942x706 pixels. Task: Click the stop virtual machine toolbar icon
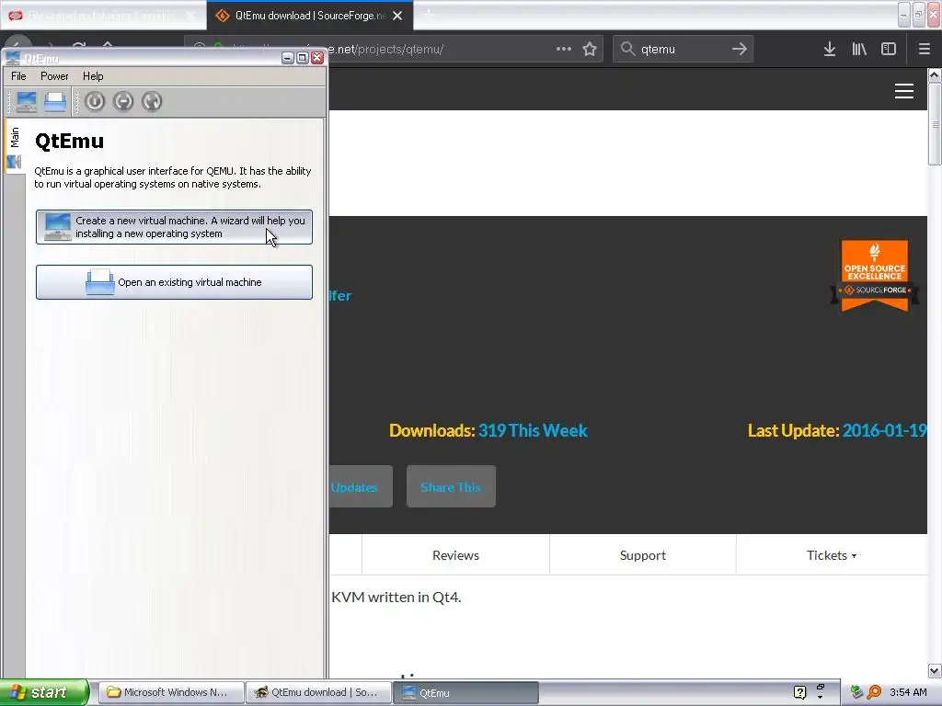123,101
